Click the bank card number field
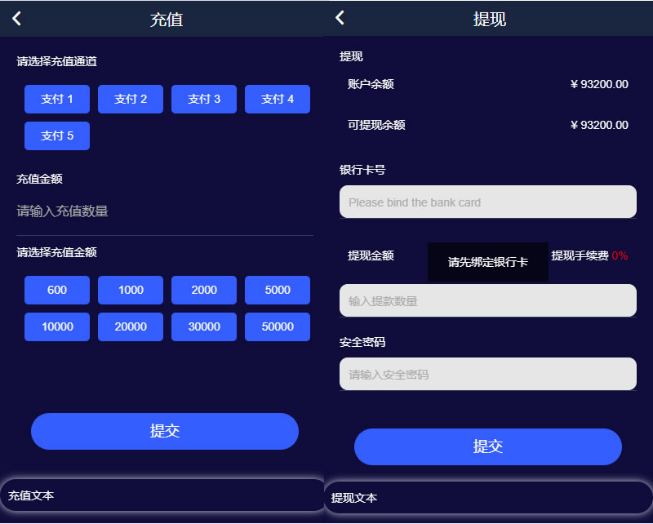Viewport: 653px width, 524px height. tap(487, 202)
